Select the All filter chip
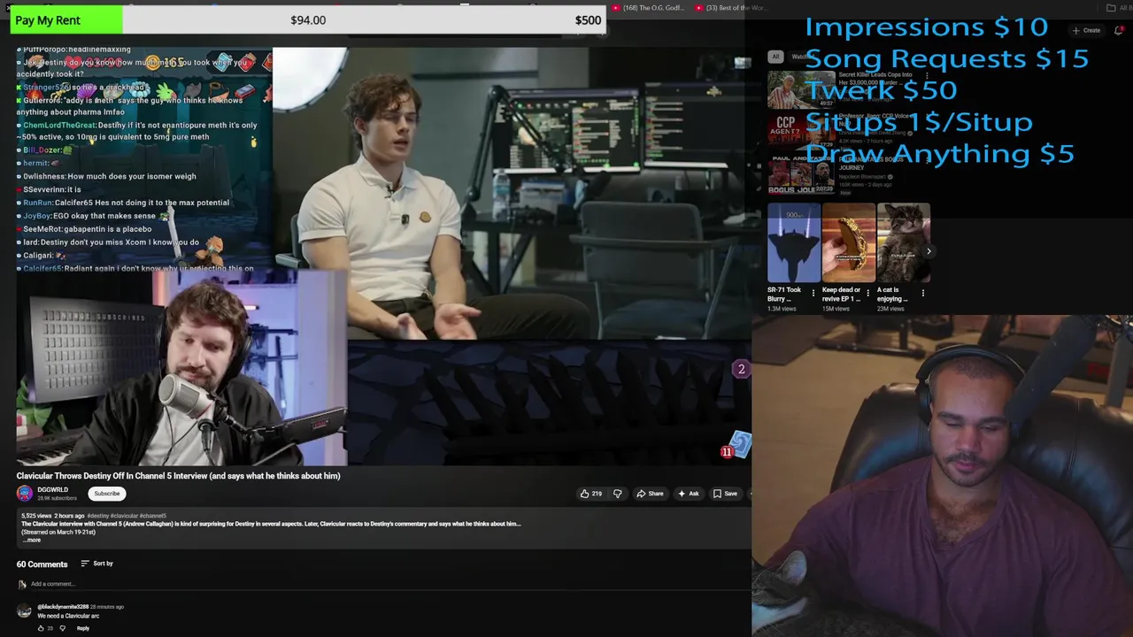 [775, 57]
